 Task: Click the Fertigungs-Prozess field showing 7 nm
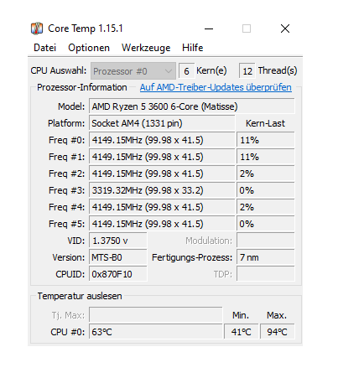click(266, 257)
